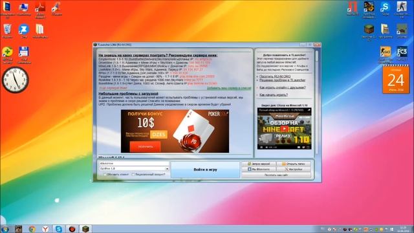Click the red Еще сервера ниже link
The height and width of the screenshot is (233, 414).
[113, 88]
